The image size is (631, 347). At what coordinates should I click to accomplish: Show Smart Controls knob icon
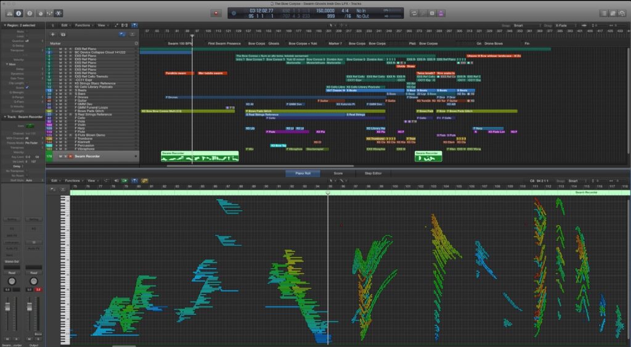click(x=40, y=14)
